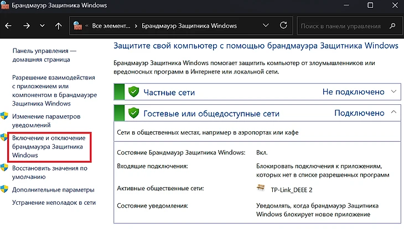Viewport: 404px width, 229px height.
Task: Click the «Подключено» status text
Action: (359, 113)
